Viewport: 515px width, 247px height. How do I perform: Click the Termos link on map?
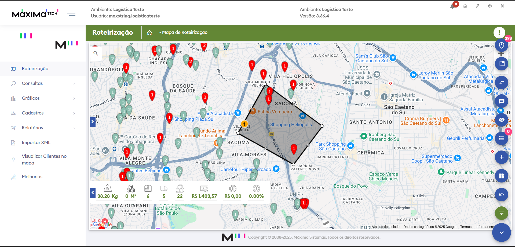tap(466, 227)
